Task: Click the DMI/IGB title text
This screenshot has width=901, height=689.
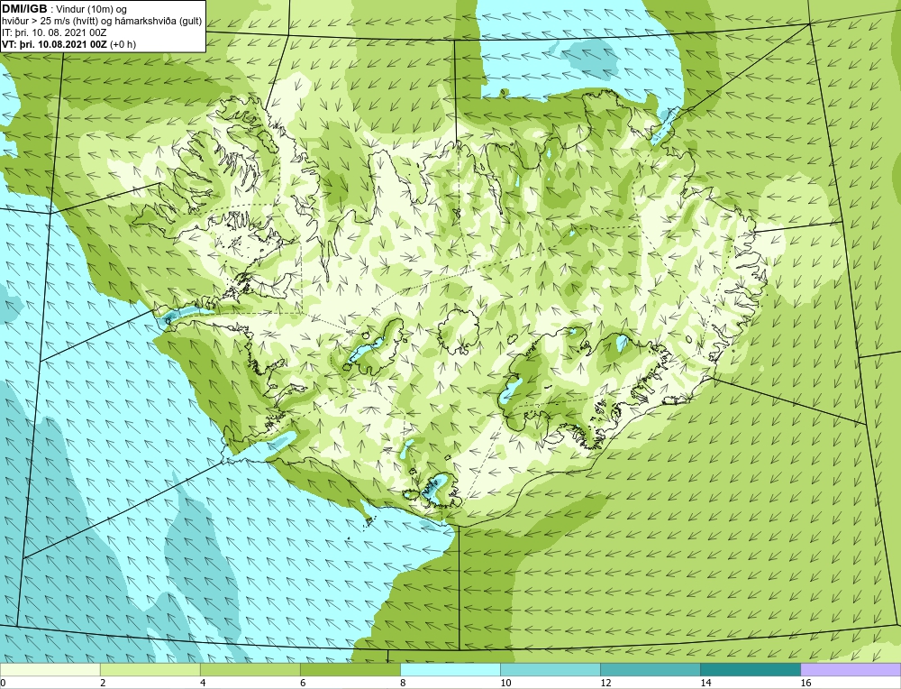Action: pyautogui.click(x=24, y=9)
